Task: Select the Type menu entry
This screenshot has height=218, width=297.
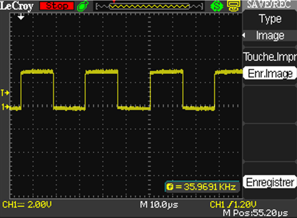Action: [270, 19]
